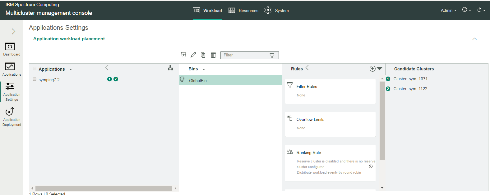
Task: Collapse the Applications panel chevron
Action: pos(107,68)
